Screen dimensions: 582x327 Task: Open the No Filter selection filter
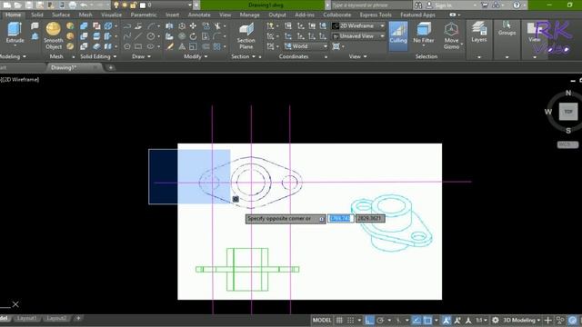[423, 33]
